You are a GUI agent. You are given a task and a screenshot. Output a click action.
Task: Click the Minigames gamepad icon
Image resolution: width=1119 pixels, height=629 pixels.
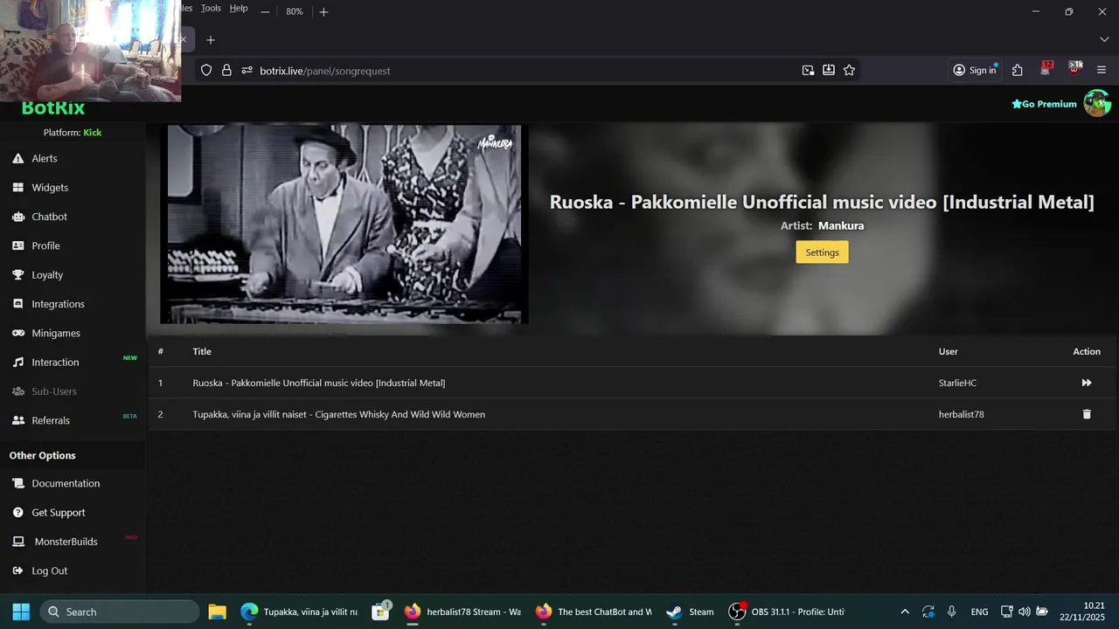click(x=17, y=333)
